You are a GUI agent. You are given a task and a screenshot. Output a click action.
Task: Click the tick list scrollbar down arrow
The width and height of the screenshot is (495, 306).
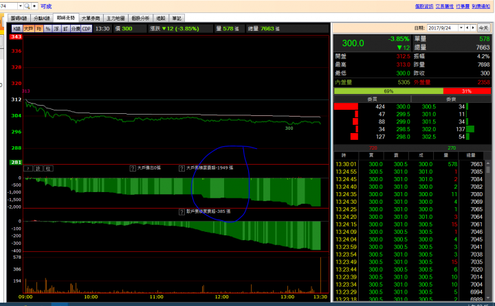click(487, 297)
